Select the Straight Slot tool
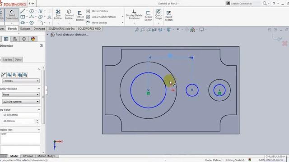 tap(23, 22)
